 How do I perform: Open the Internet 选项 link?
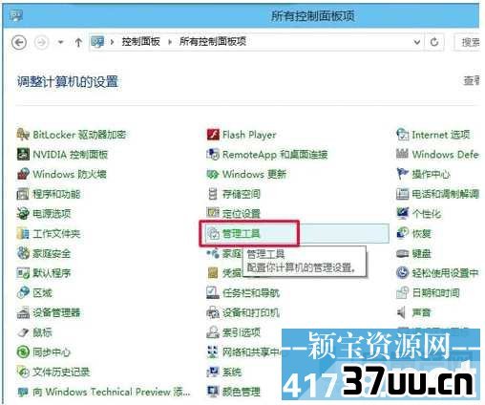tap(441, 135)
